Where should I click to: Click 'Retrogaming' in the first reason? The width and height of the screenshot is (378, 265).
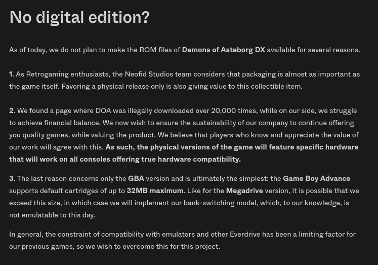[x=47, y=74]
